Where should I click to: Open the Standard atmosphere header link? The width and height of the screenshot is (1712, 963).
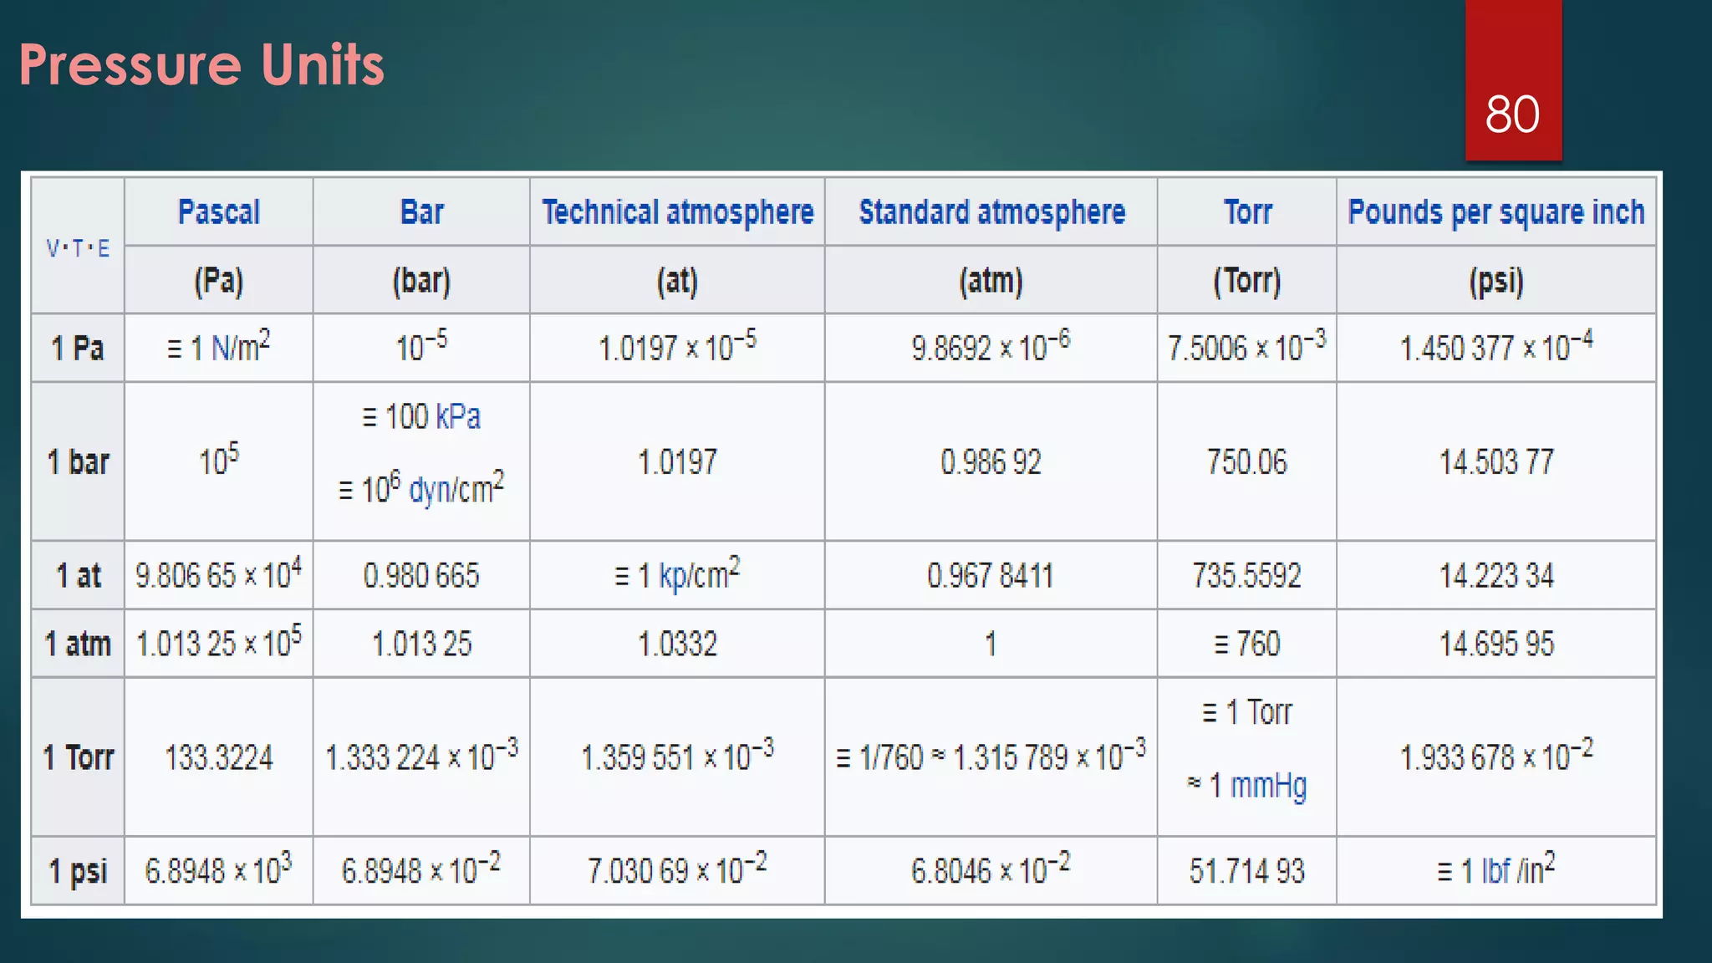[991, 212]
